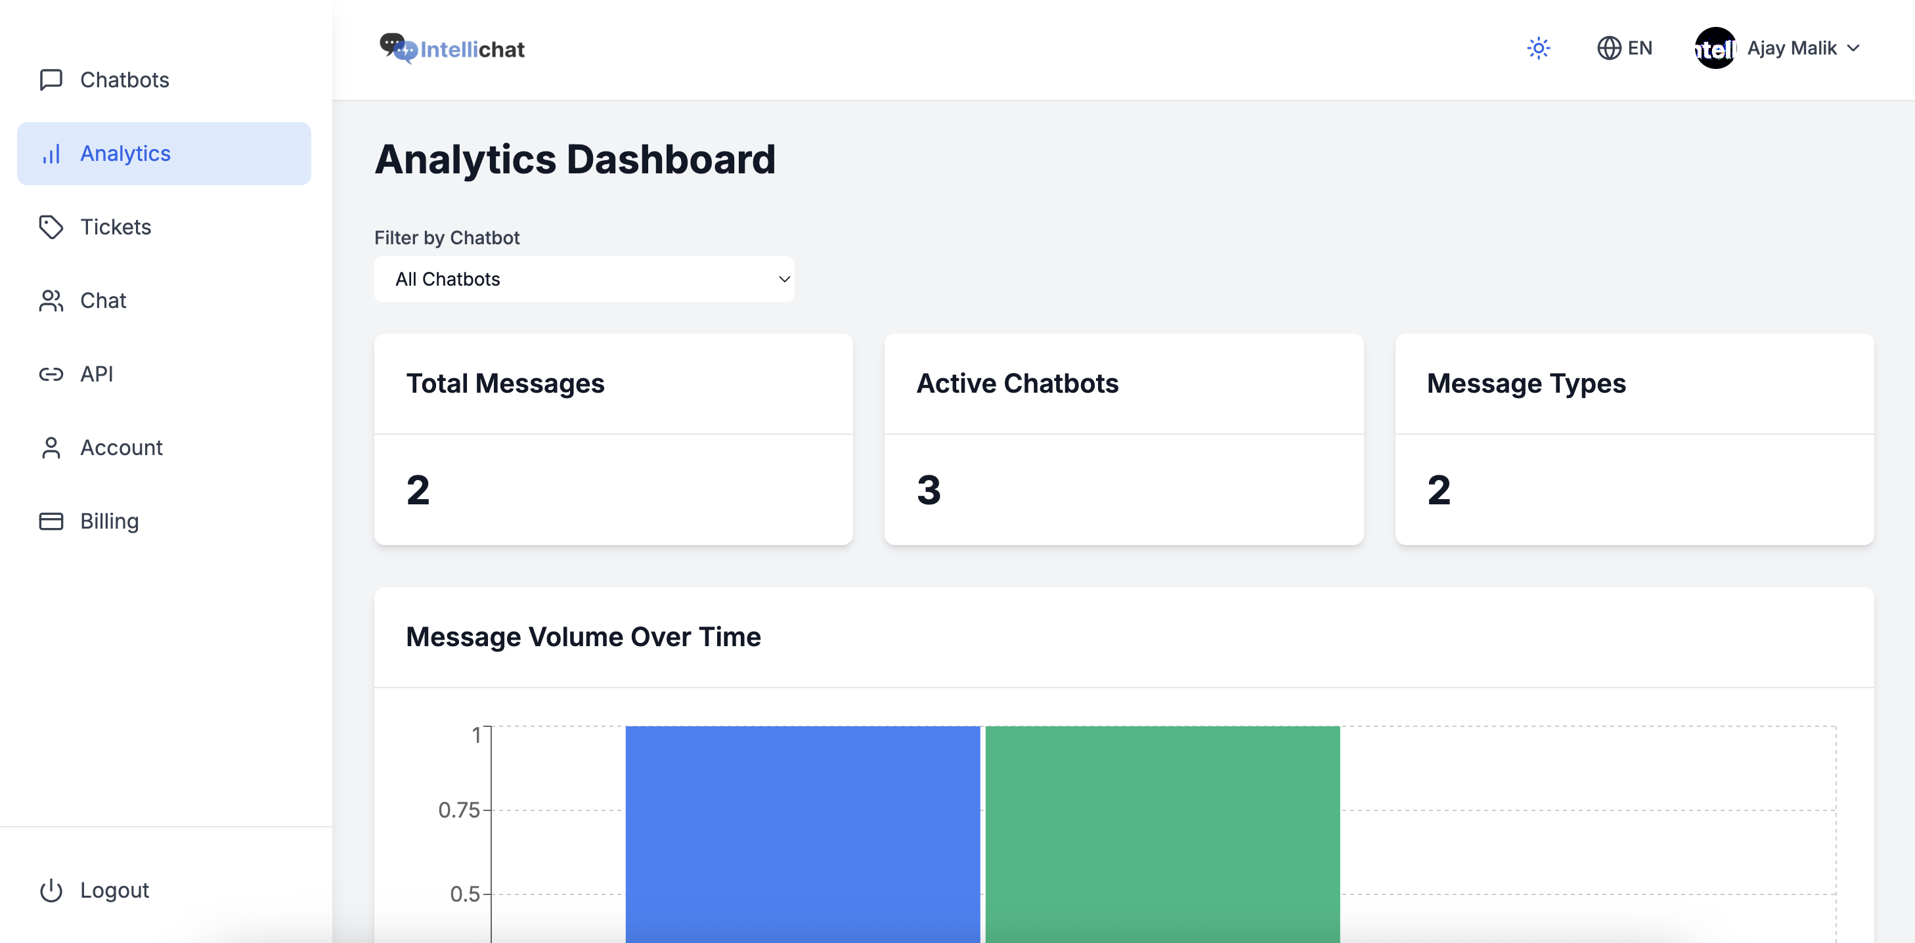
Task: Click the Account person icon
Action: [x=51, y=447]
